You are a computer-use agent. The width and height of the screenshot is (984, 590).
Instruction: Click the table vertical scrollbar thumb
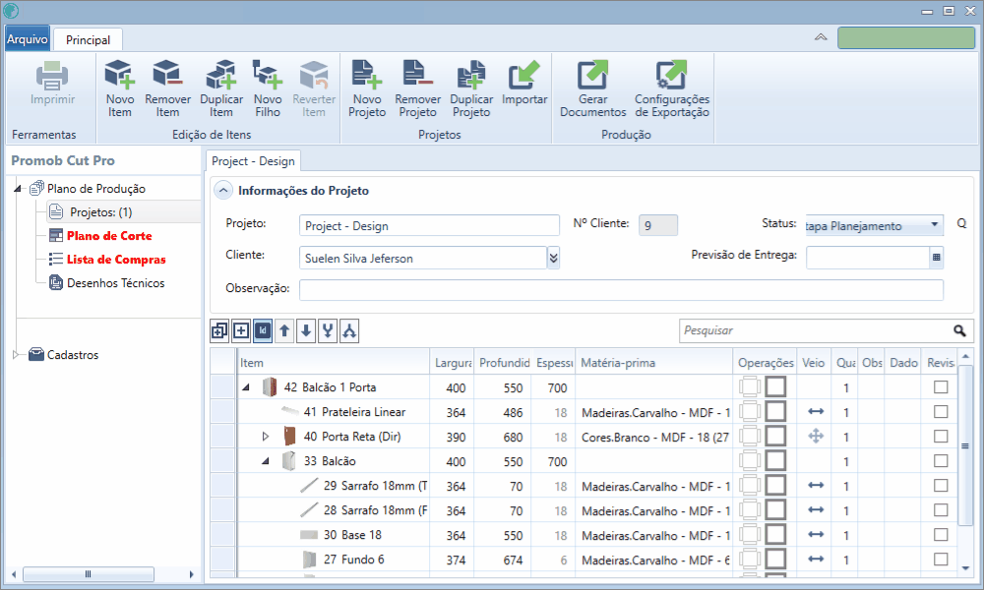966,445
